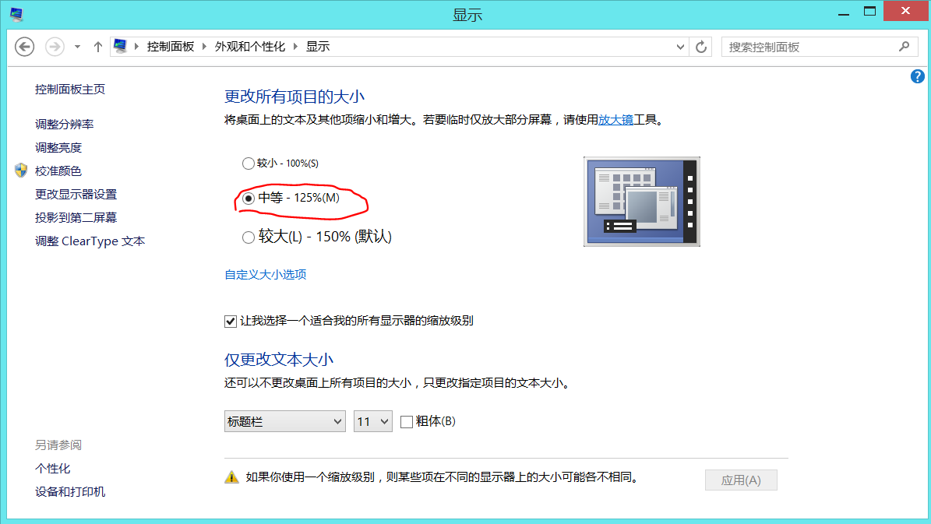
Task: Open Help via the blue question mark
Action: point(917,76)
